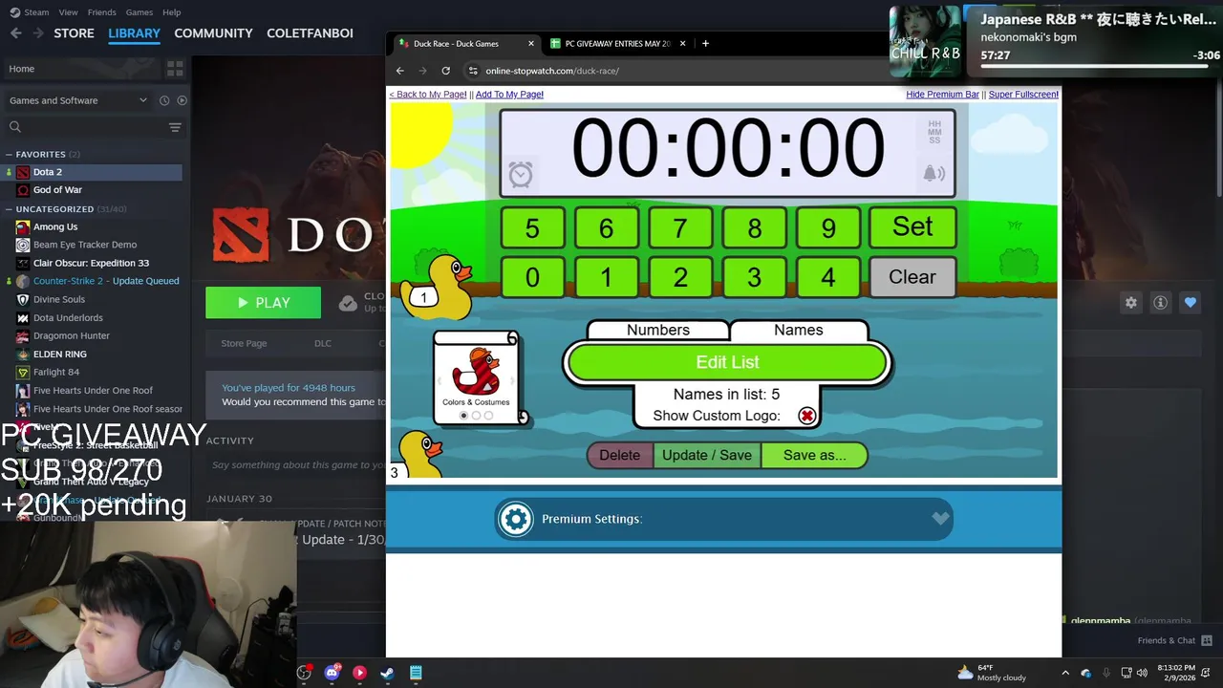Open the Steam COMMUNITY section
The width and height of the screenshot is (1223, 688).
click(x=213, y=32)
